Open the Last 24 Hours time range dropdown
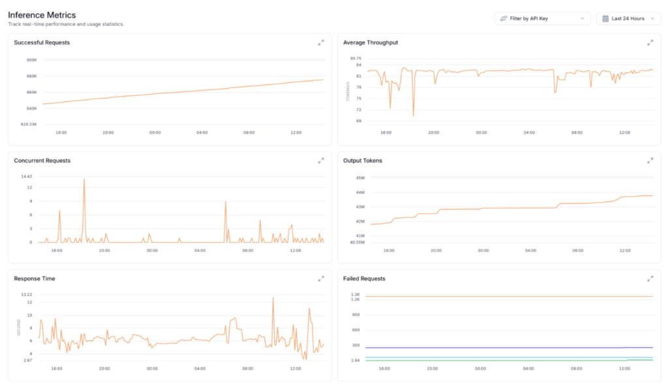The image size is (668, 391). click(x=628, y=18)
